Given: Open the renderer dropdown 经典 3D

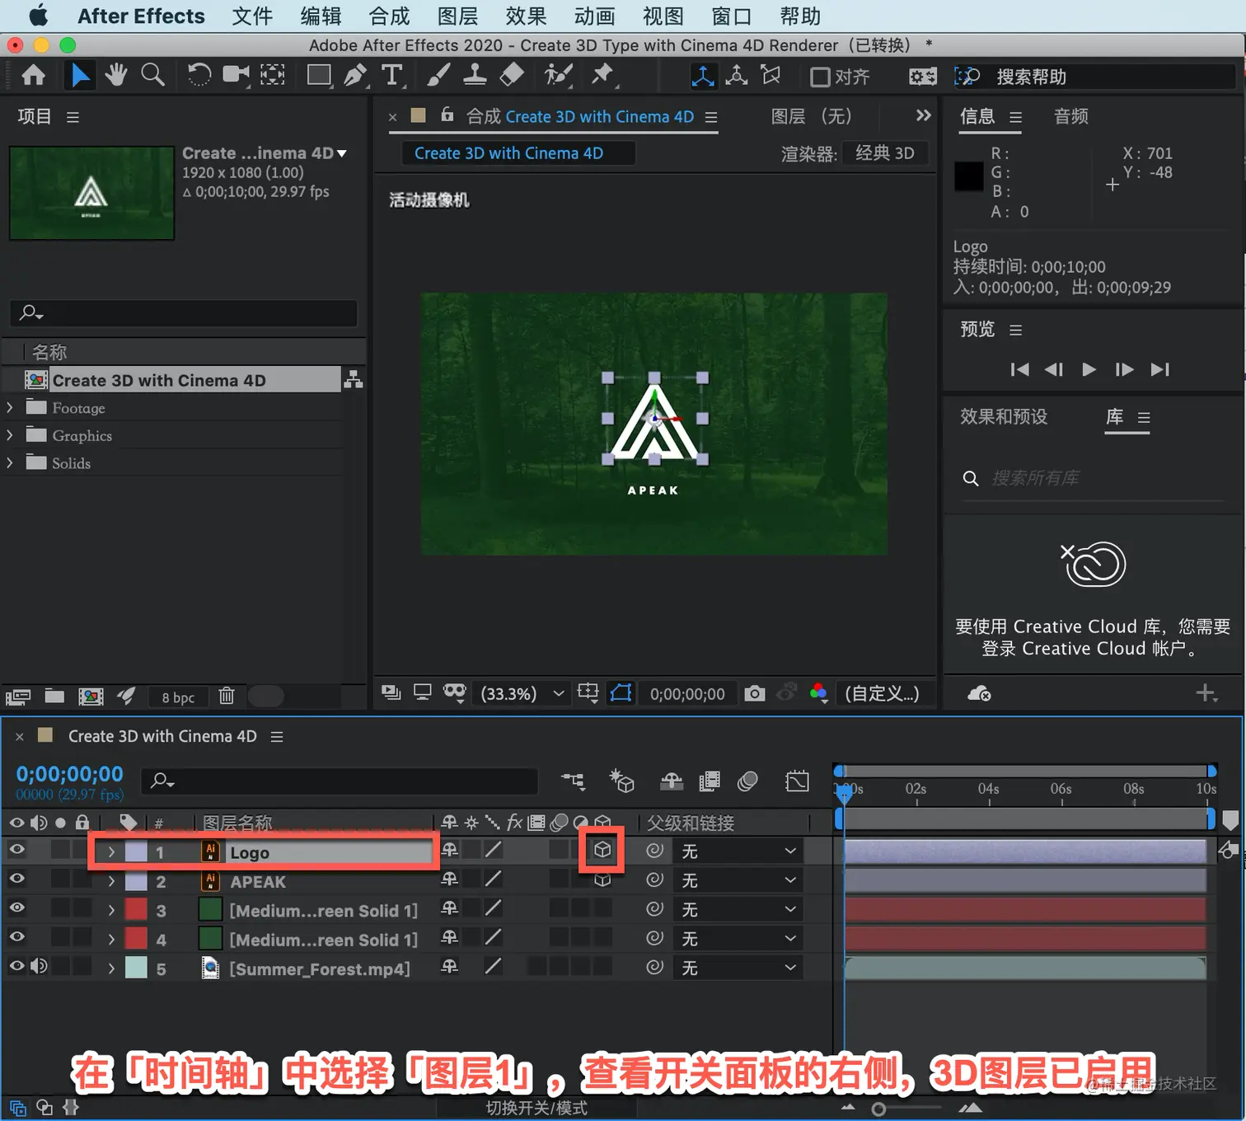Looking at the screenshot, I should click(885, 153).
